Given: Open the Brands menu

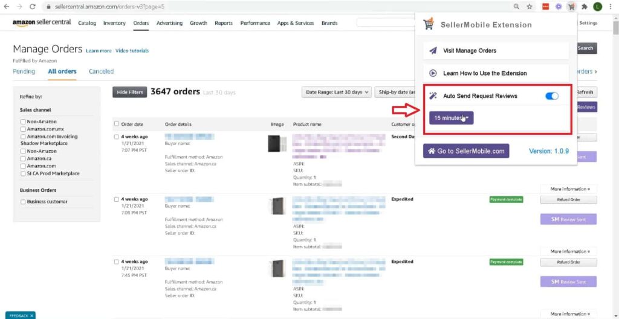Looking at the screenshot, I should click(329, 23).
